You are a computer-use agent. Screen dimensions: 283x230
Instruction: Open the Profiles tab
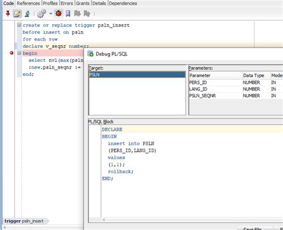(50, 3)
